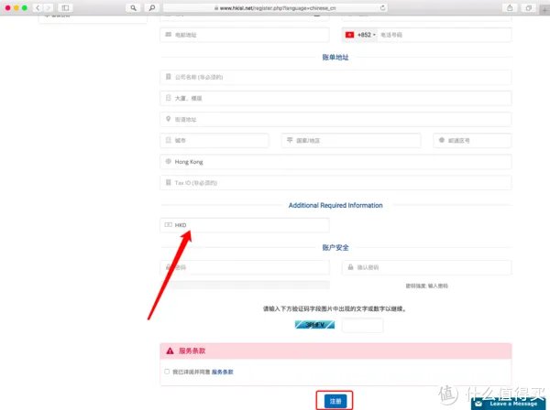This screenshot has width=550, height=410.
Task: Click the second magnifier toolbar icon
Action: coord(151,7)
